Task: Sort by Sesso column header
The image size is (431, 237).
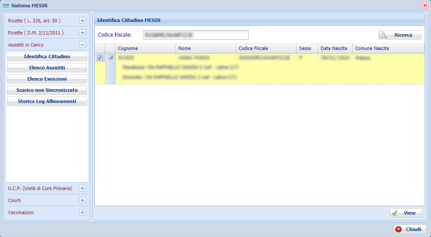Action: (307, 48)
